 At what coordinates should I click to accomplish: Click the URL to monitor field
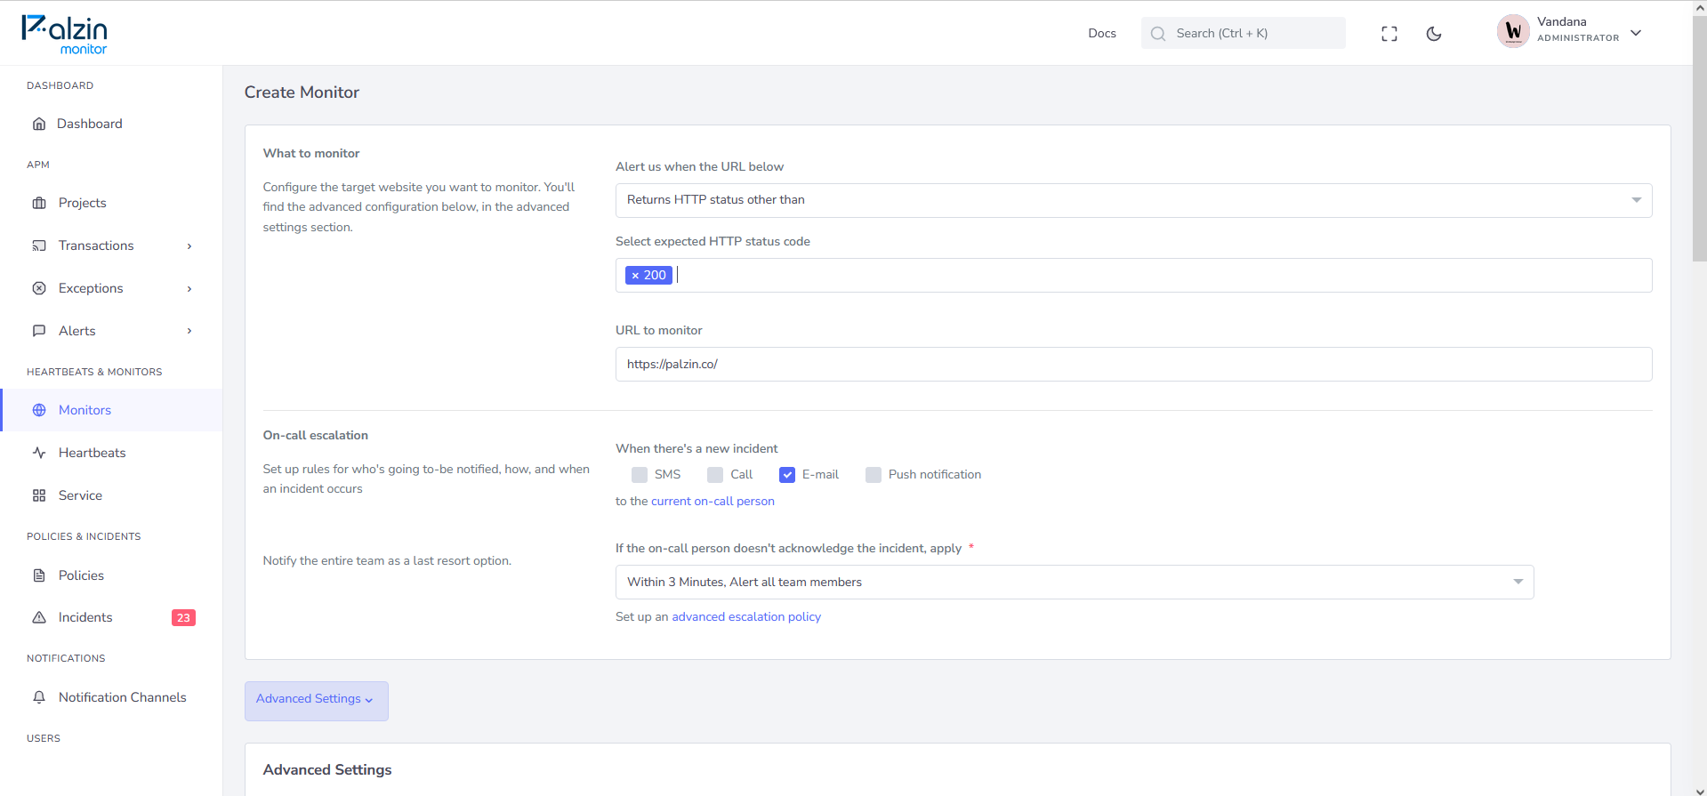1133,364
